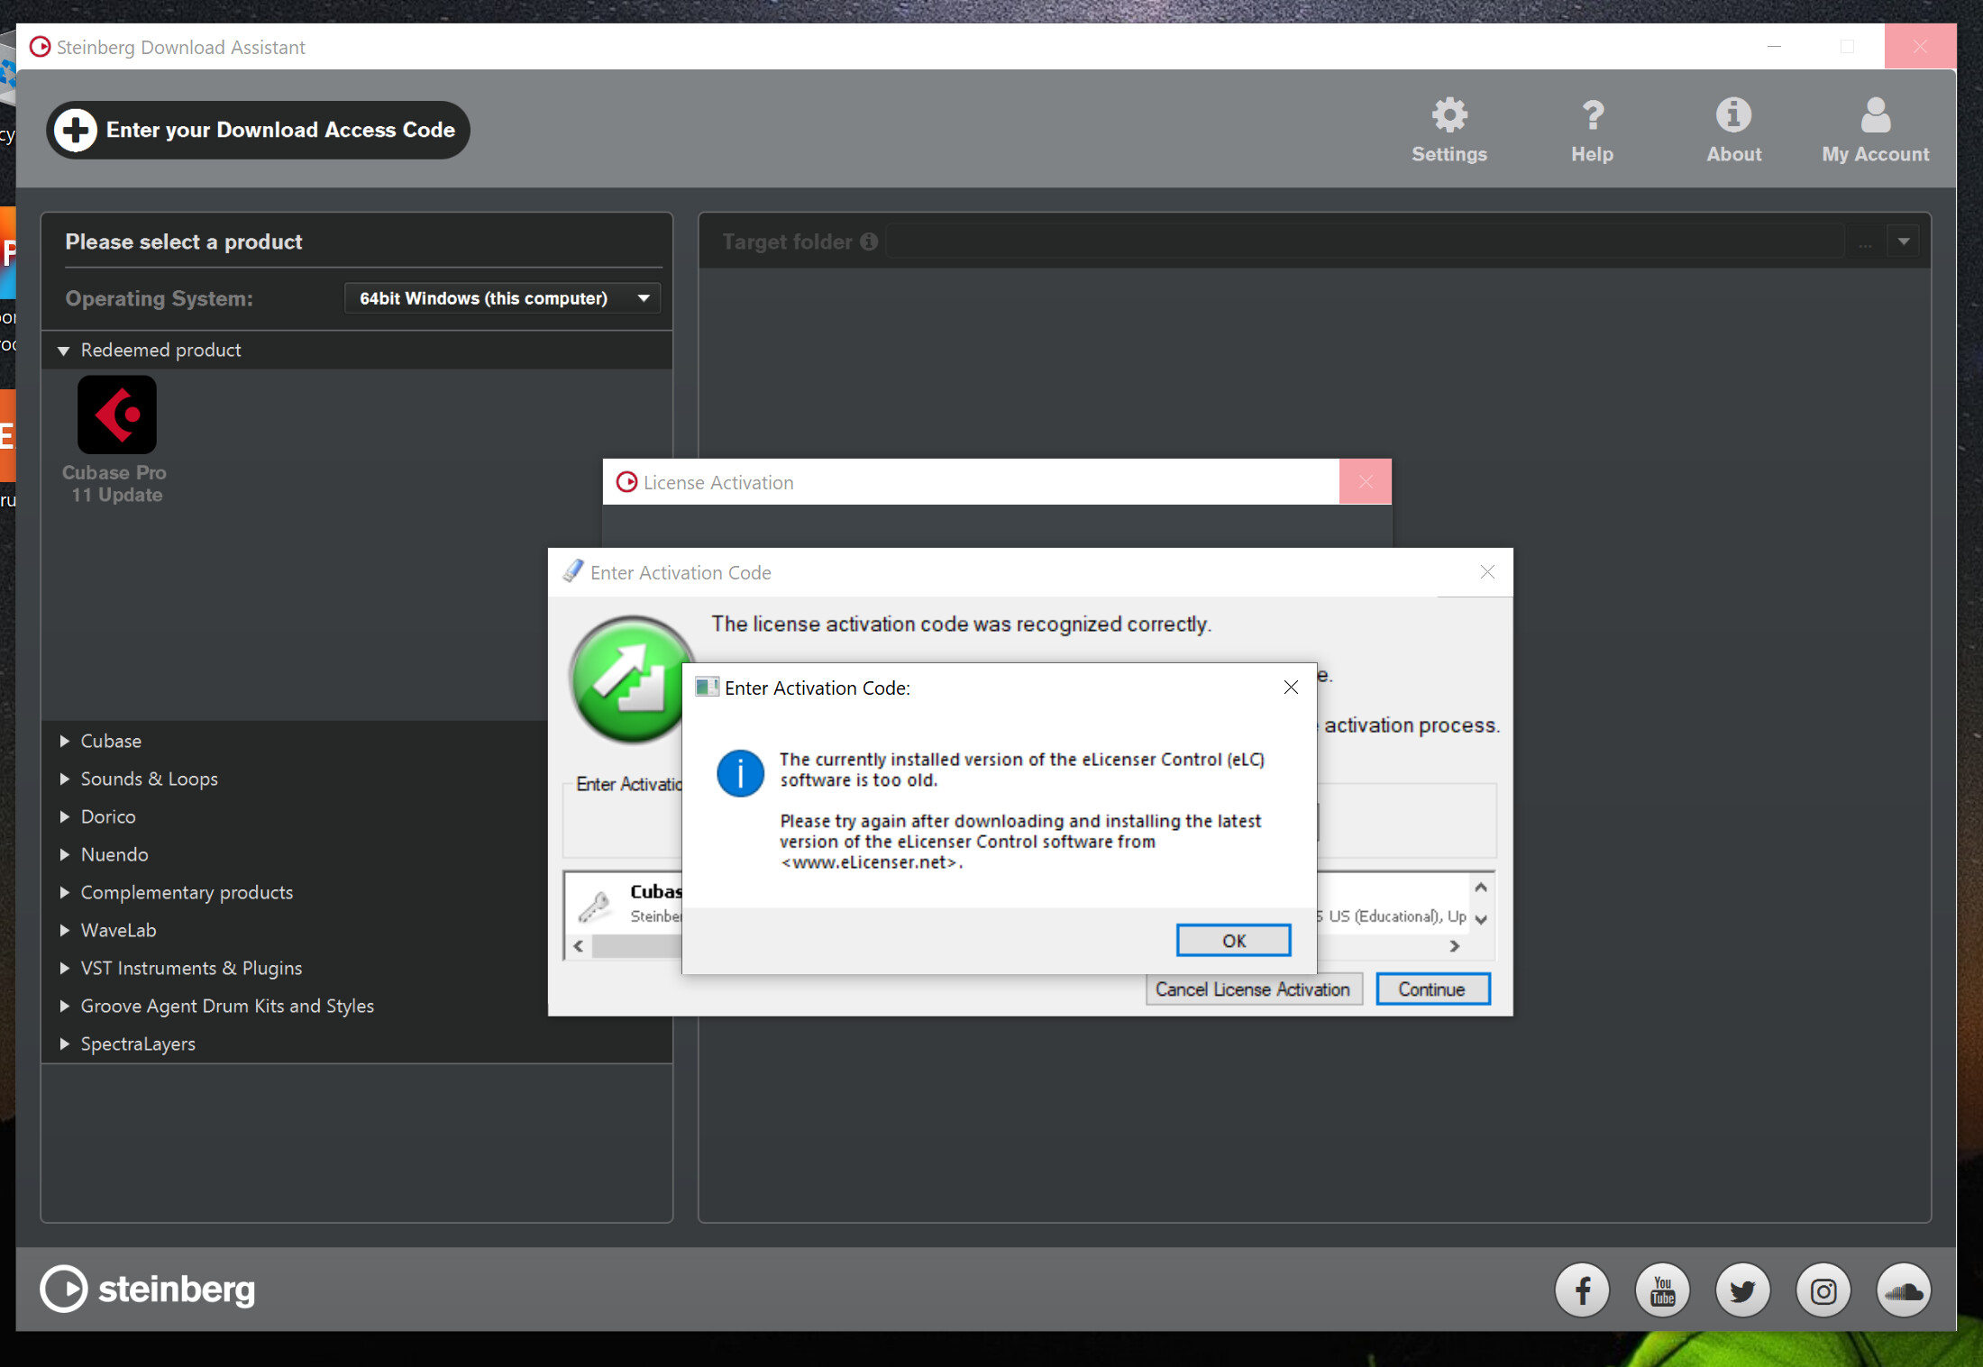Close the Steinberg Download Assistant window
Viewport: 1983px width, 1367px height.
1920,46
